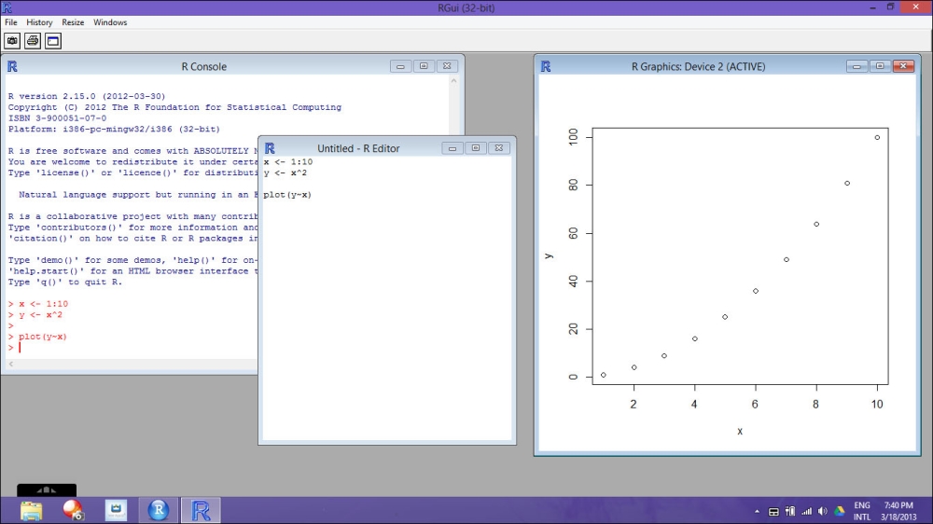Restore down the main RGui window

point(891,7)
